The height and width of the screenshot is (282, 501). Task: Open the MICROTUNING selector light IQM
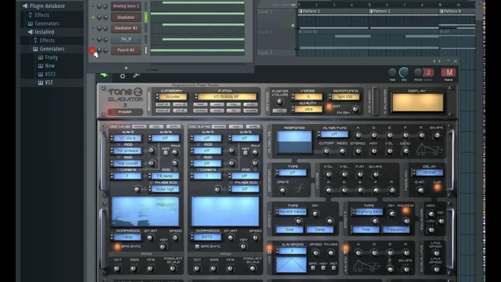345,97
